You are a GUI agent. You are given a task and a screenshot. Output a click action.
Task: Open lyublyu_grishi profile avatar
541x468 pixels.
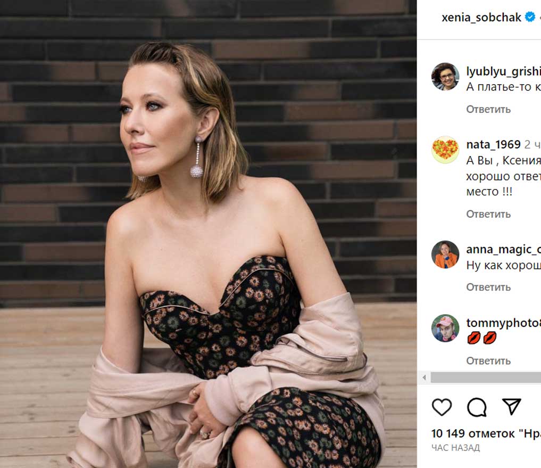pos(445,77)
